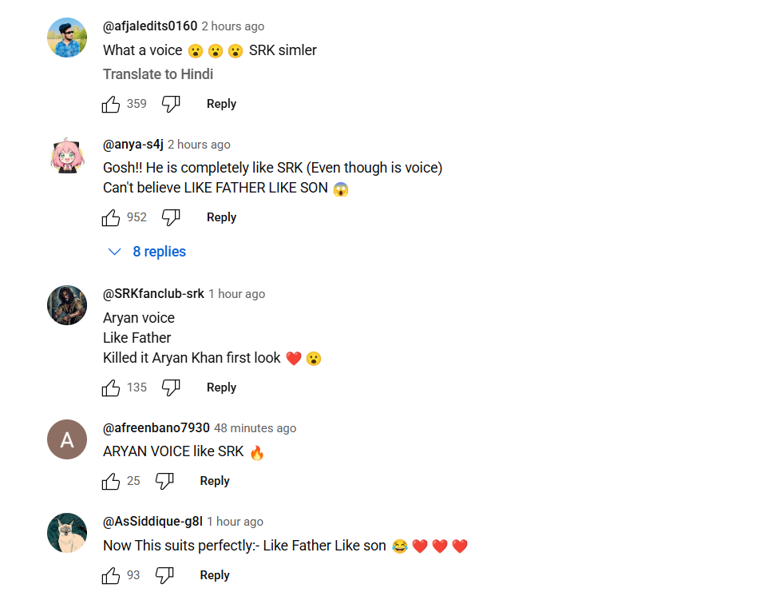Expand the 8 replies thread
764x592 pixels.
point(148,252)
